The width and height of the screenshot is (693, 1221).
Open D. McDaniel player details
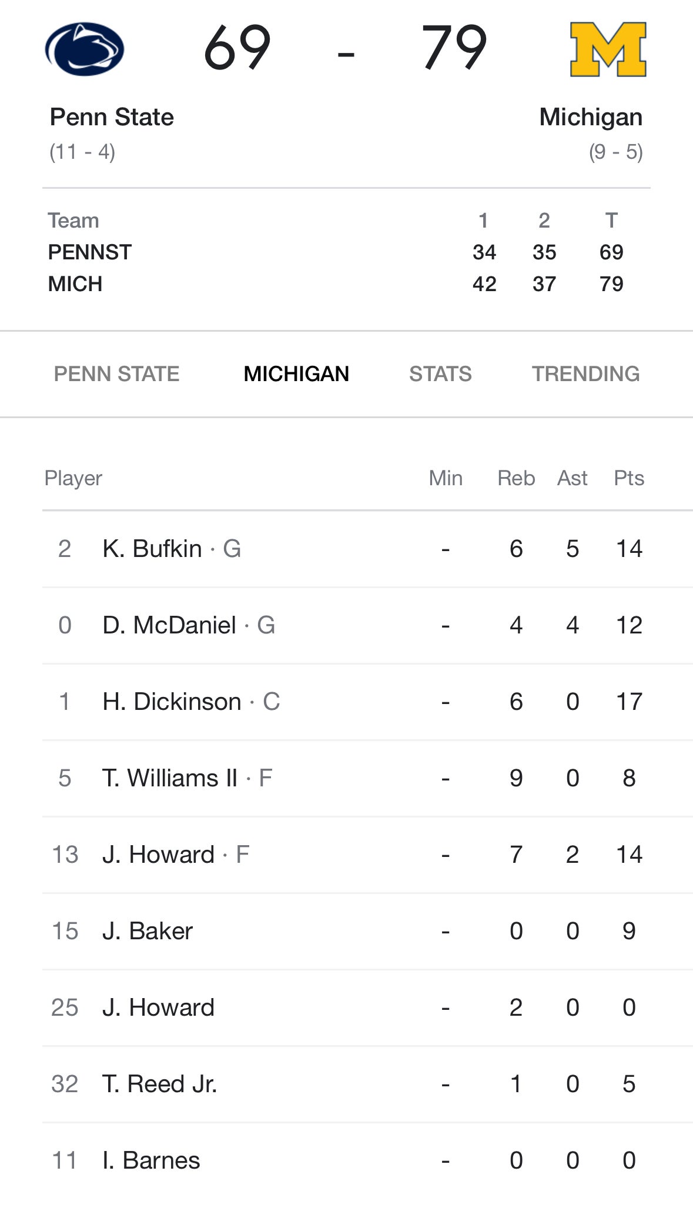coord(169,625)
